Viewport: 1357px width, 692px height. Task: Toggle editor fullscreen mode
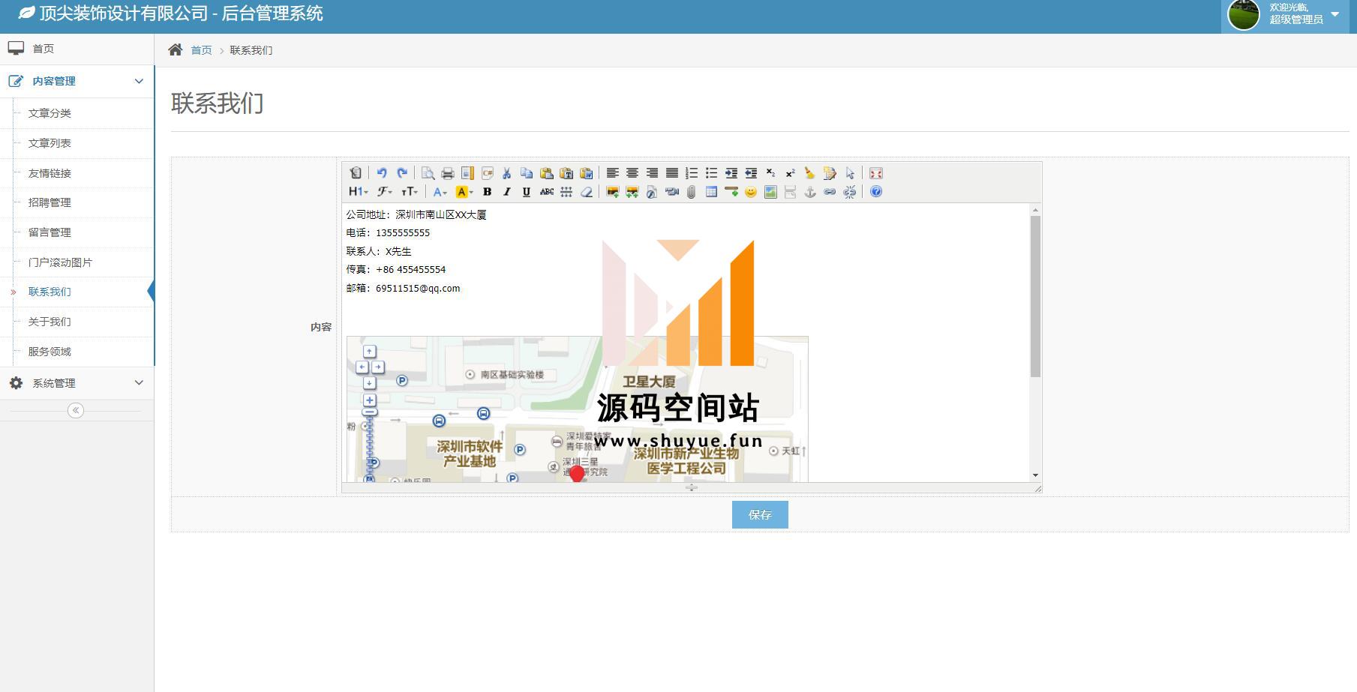click(x=876, y=173)
